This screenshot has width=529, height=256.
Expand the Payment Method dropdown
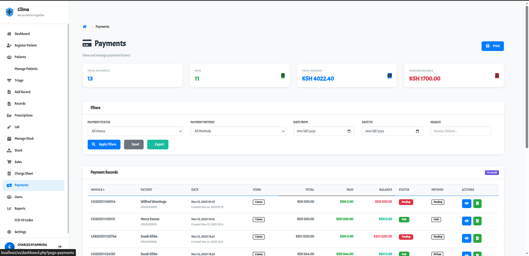point(238,131)
